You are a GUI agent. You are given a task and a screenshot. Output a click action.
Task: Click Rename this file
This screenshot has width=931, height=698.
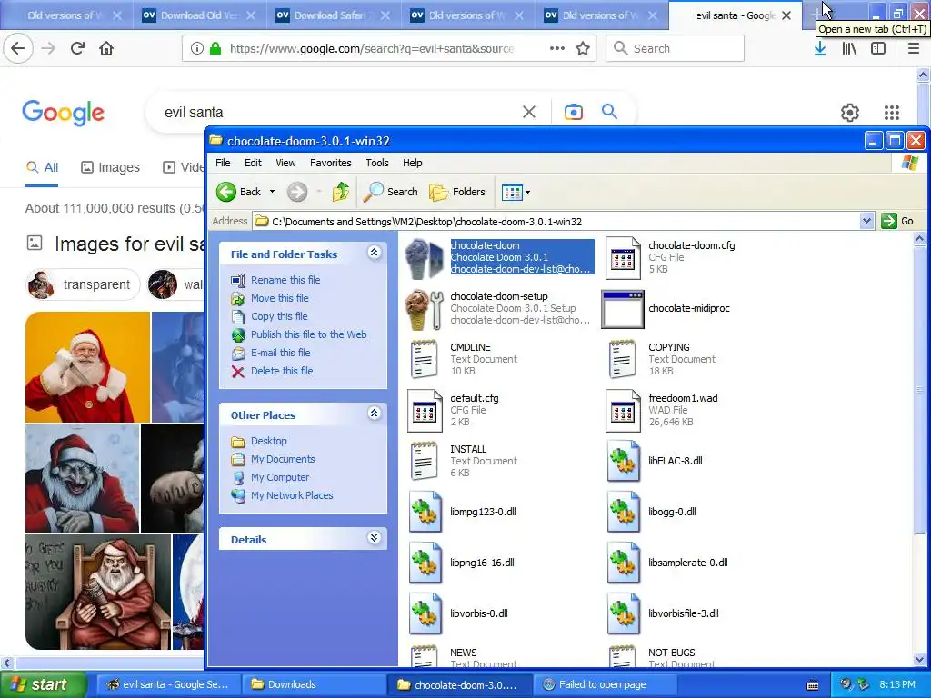pos(285,280)
